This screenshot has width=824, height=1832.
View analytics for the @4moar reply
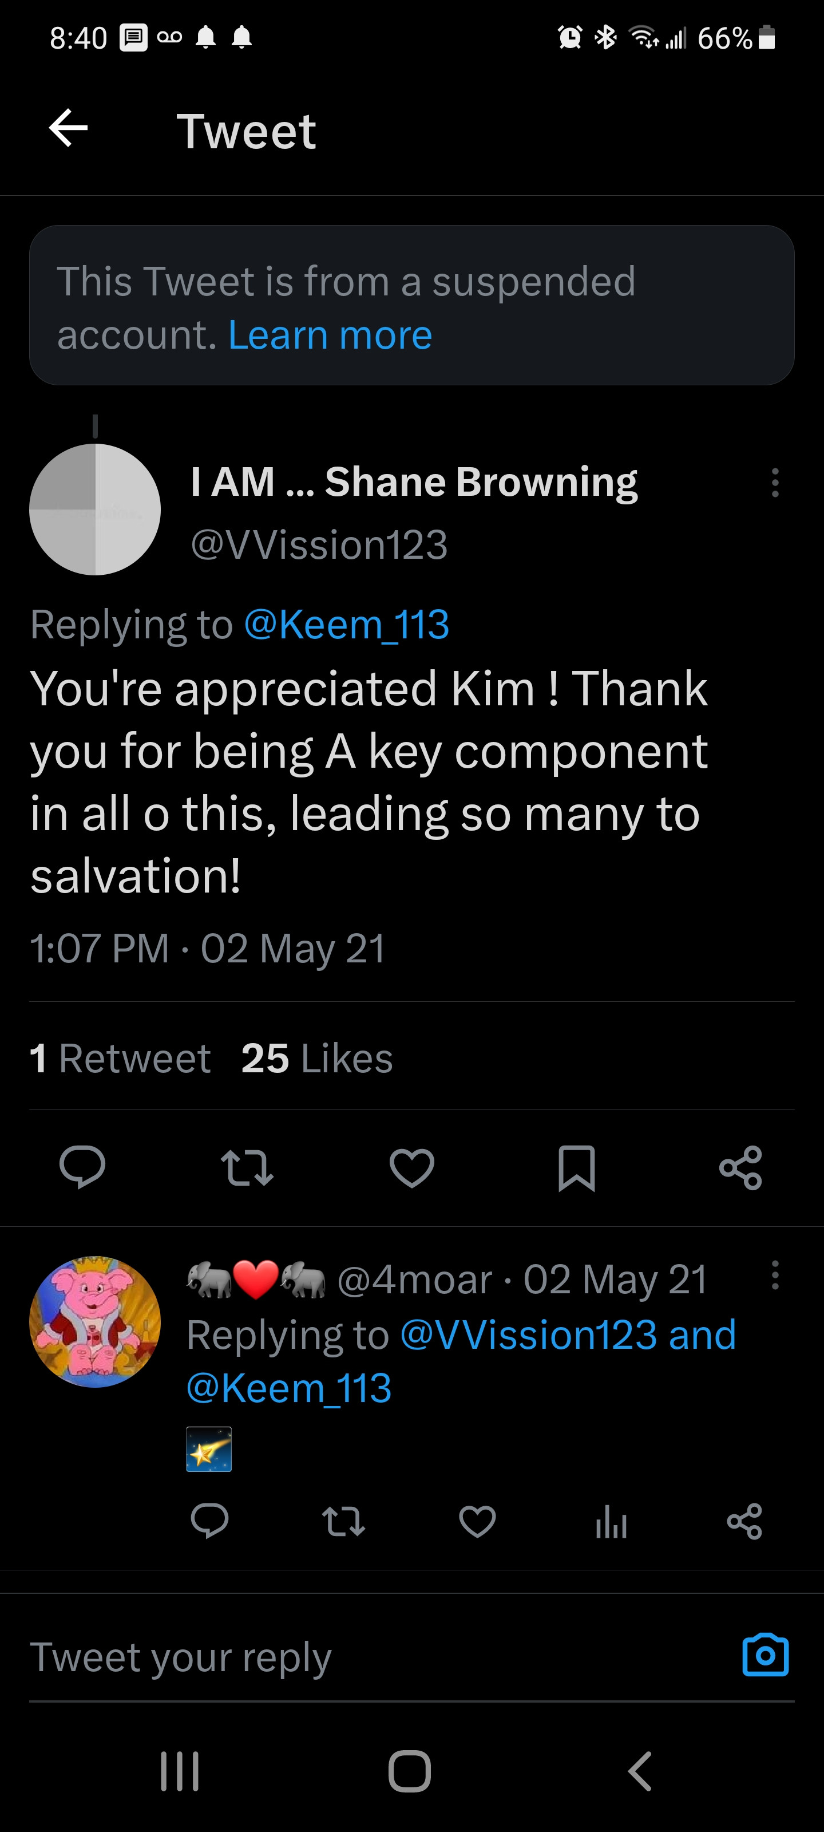click(611, 1521)
